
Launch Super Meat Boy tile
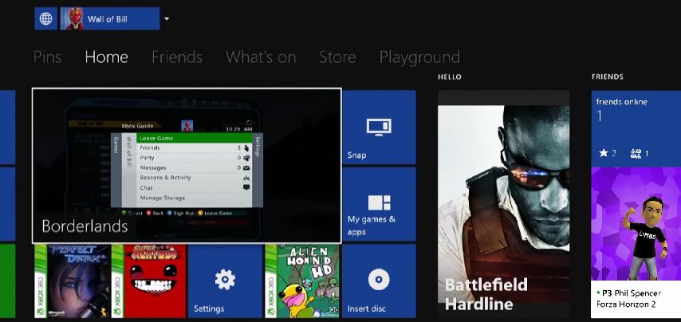(148, 280)
